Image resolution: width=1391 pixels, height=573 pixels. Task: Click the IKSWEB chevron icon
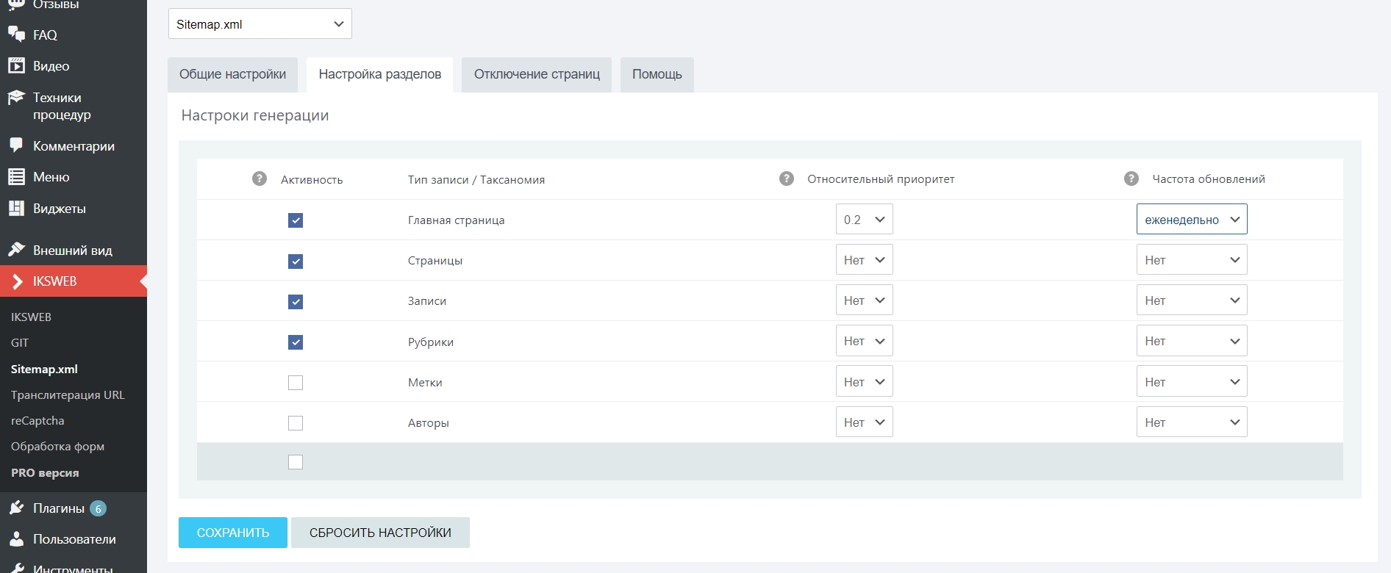pos(18,281)
